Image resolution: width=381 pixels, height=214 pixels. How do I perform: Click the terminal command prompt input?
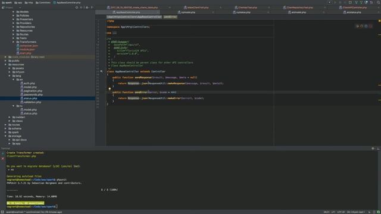click(57, 207)
